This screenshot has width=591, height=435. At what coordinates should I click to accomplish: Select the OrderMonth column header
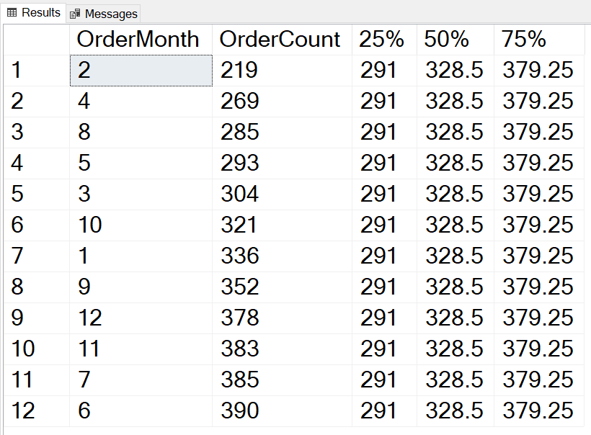[x=138, y=39]
